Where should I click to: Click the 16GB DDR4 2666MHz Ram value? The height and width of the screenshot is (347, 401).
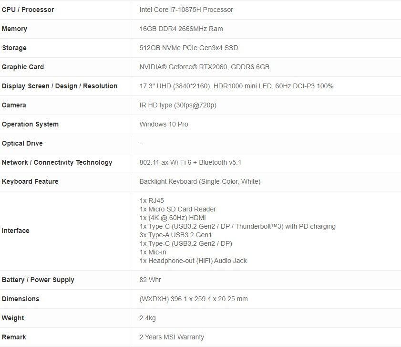pos(181,29)
